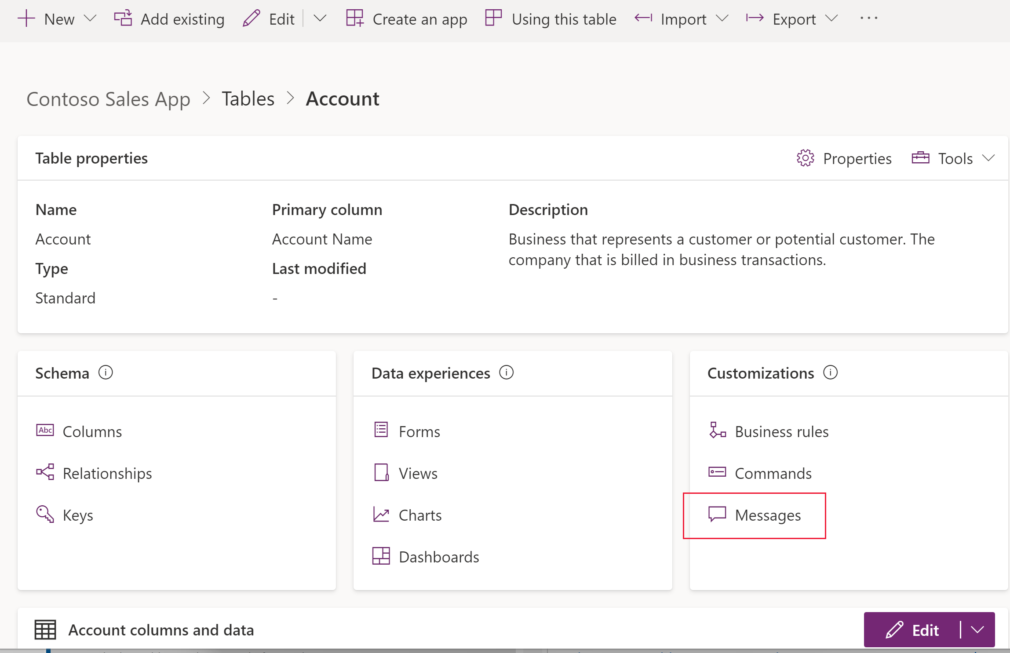Screen dimensions: 1010x653
Task: Open the Business rules customizations section
Action: coord(782,430)
